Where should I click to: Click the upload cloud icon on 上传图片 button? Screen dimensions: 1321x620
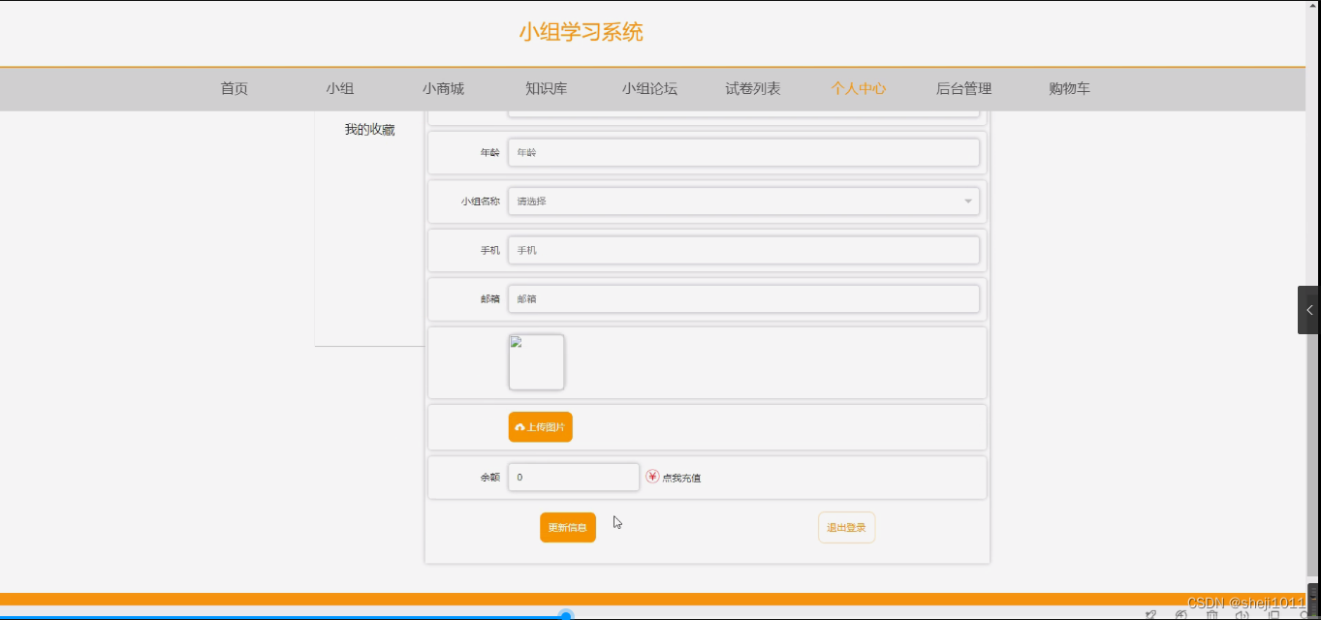(x=520, y=426)
